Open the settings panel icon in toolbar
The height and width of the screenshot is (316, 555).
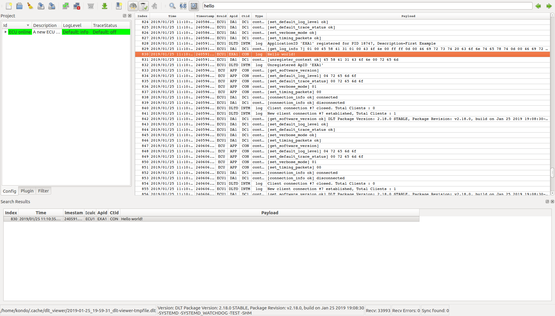[91, 6]
